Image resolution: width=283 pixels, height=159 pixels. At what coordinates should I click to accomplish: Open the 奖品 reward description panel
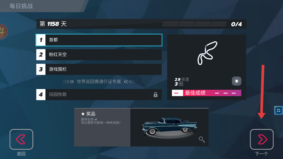coord(102,128)
